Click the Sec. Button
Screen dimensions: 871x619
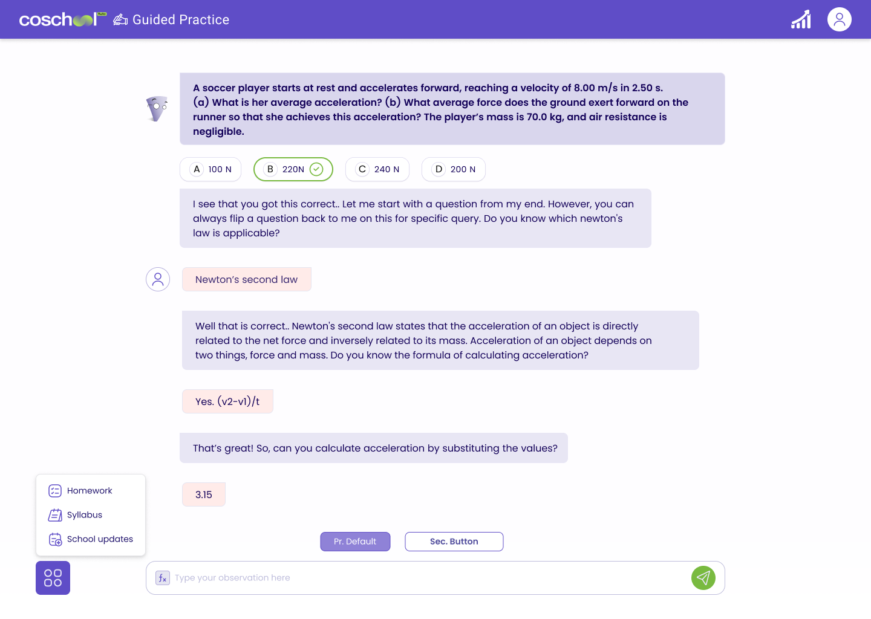(454, 542)
